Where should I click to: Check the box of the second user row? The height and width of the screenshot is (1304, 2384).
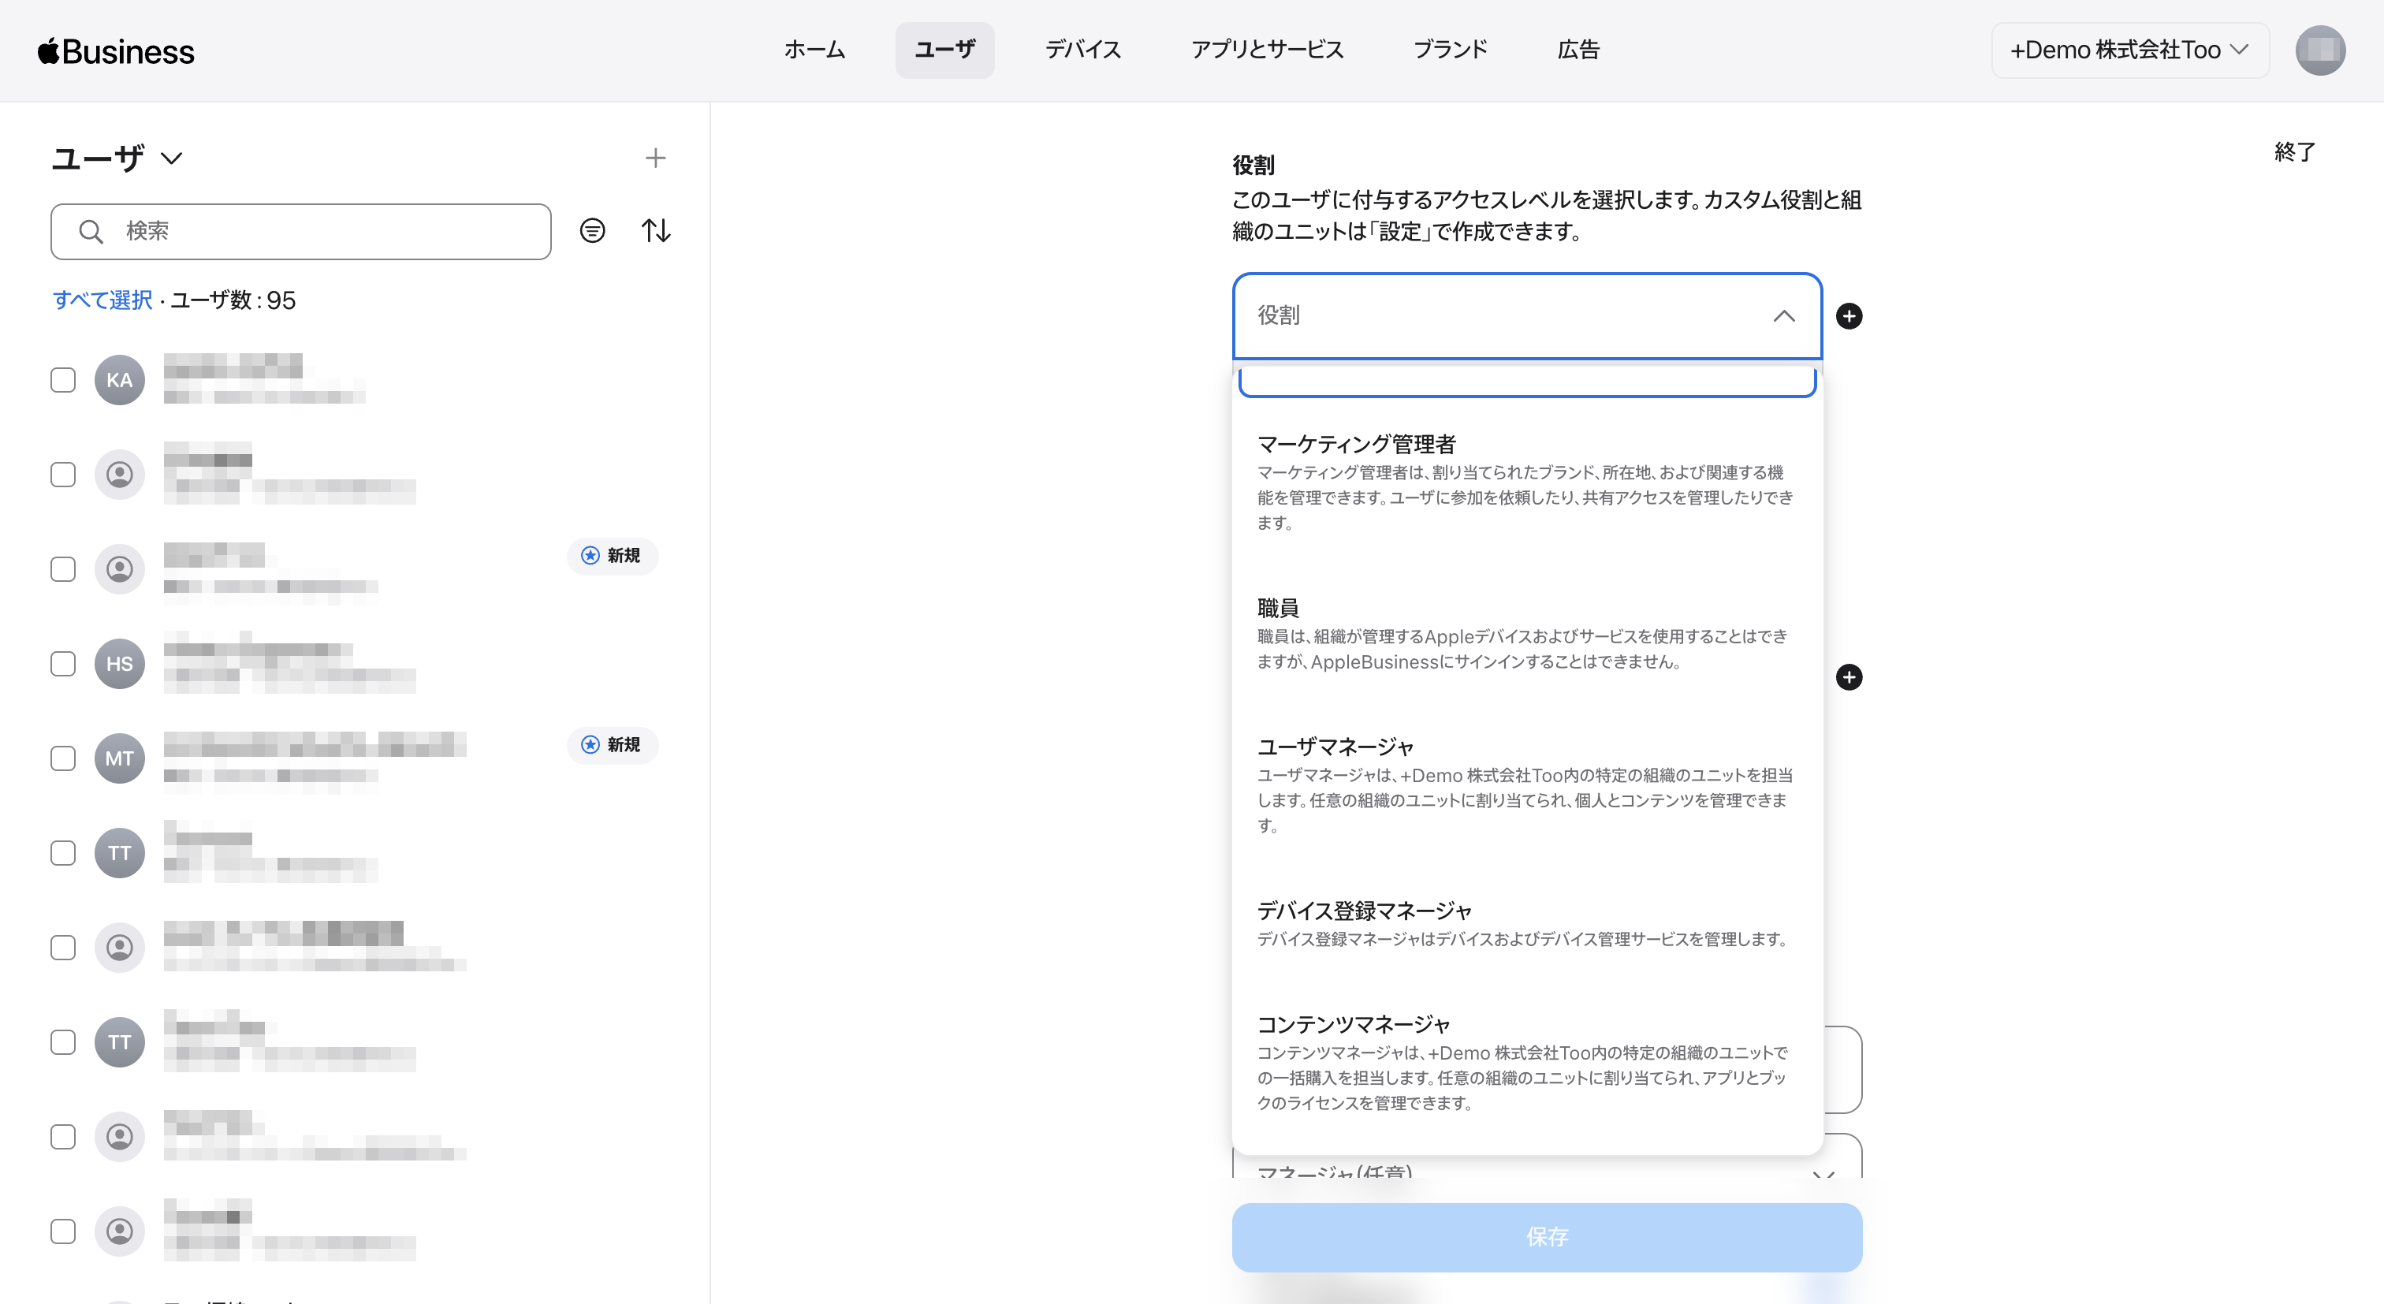(63, 474)
